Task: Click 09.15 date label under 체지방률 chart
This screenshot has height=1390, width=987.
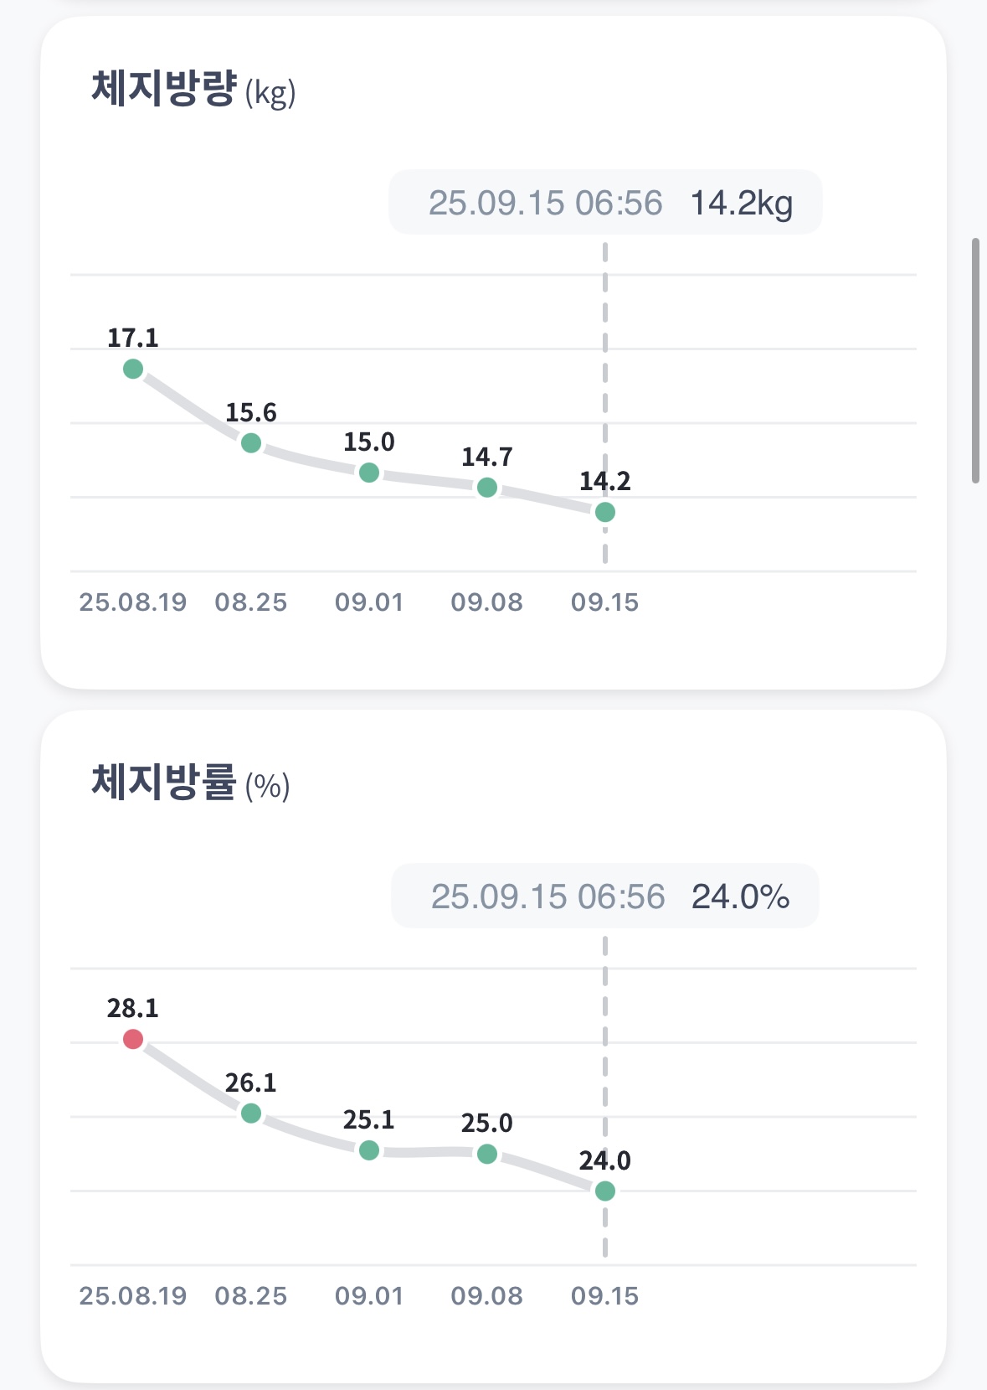Action: 605,1296
